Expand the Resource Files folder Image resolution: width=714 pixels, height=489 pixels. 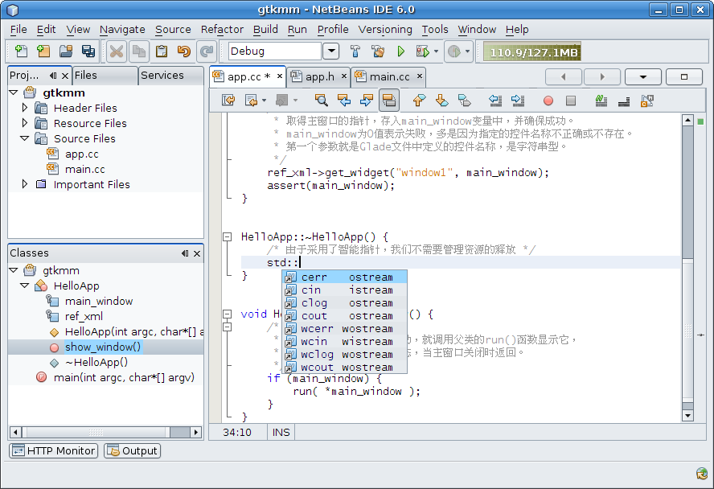[x=25, y=123]
